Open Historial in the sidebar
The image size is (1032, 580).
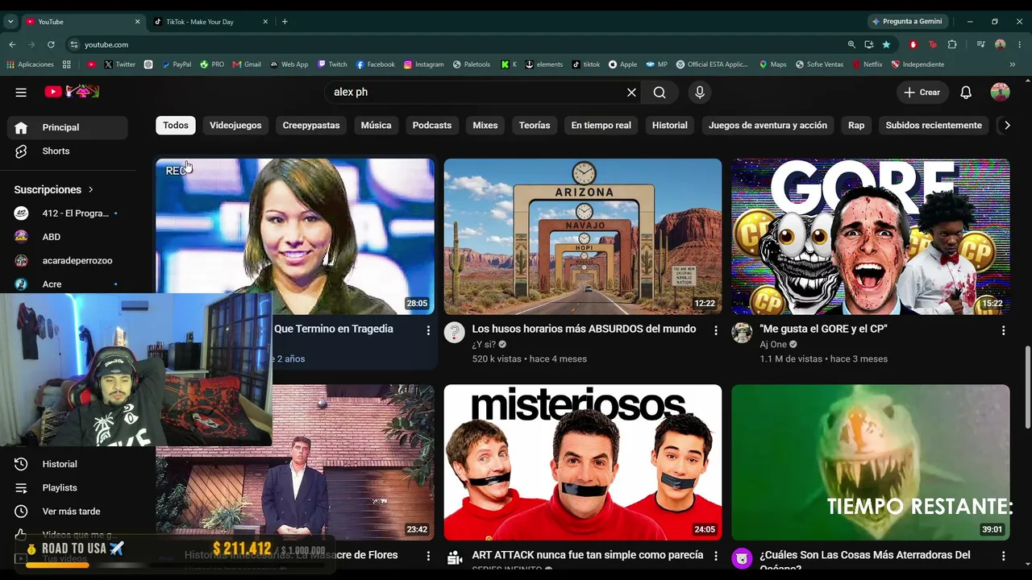pos(68,464)
